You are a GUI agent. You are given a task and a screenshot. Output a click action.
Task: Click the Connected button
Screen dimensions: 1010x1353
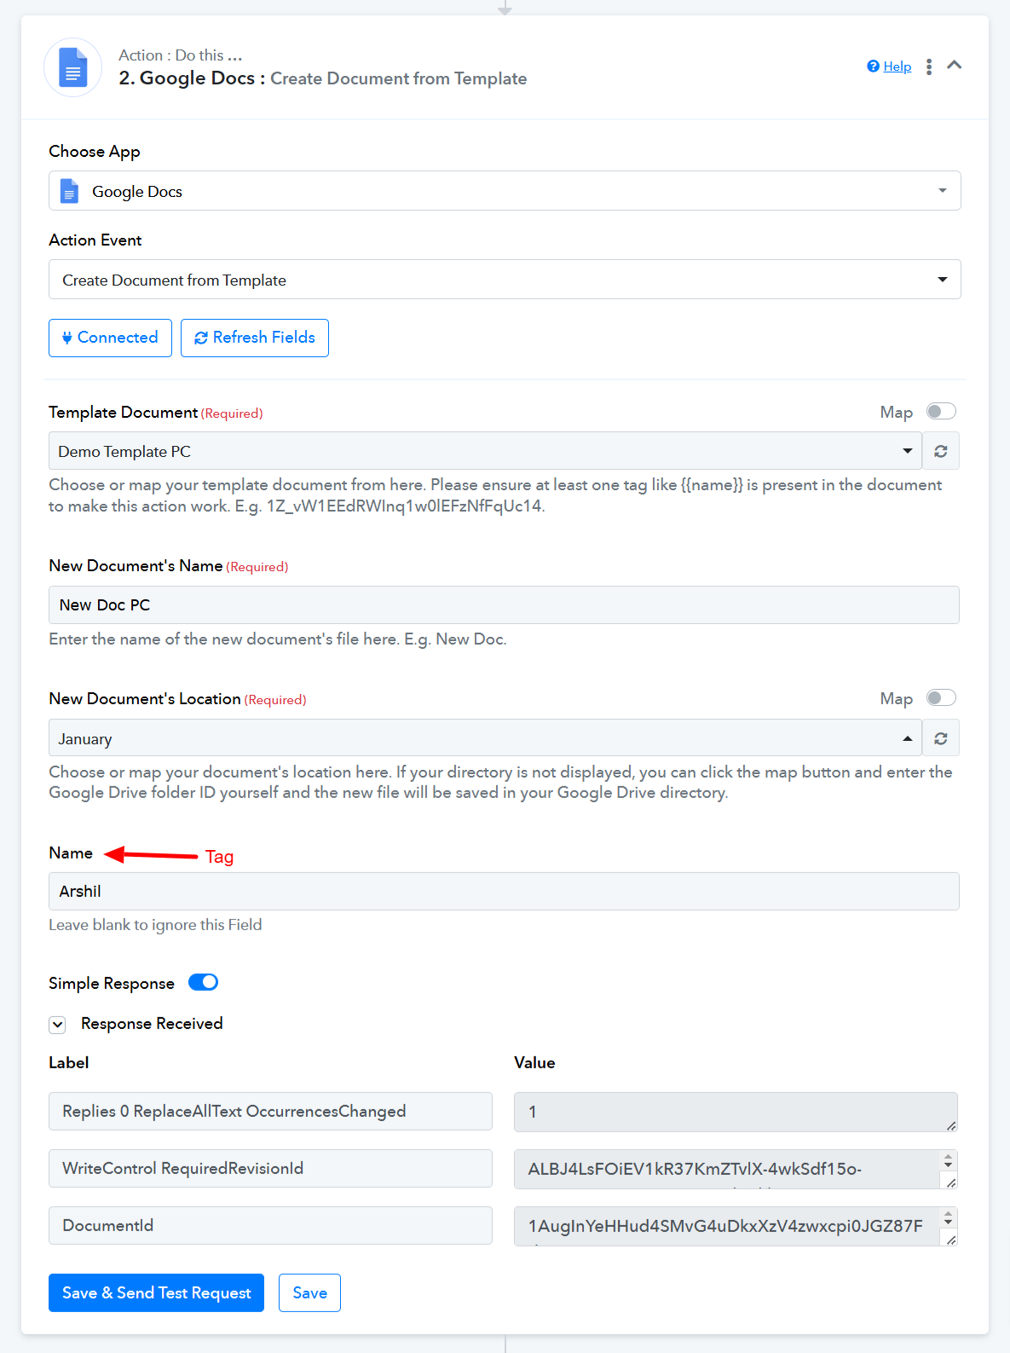click(x=110, y=338)
